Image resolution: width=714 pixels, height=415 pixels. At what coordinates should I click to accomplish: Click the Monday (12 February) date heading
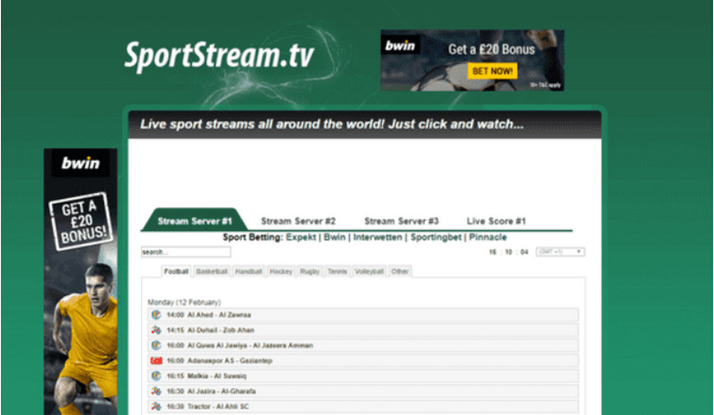click(184, 302)
